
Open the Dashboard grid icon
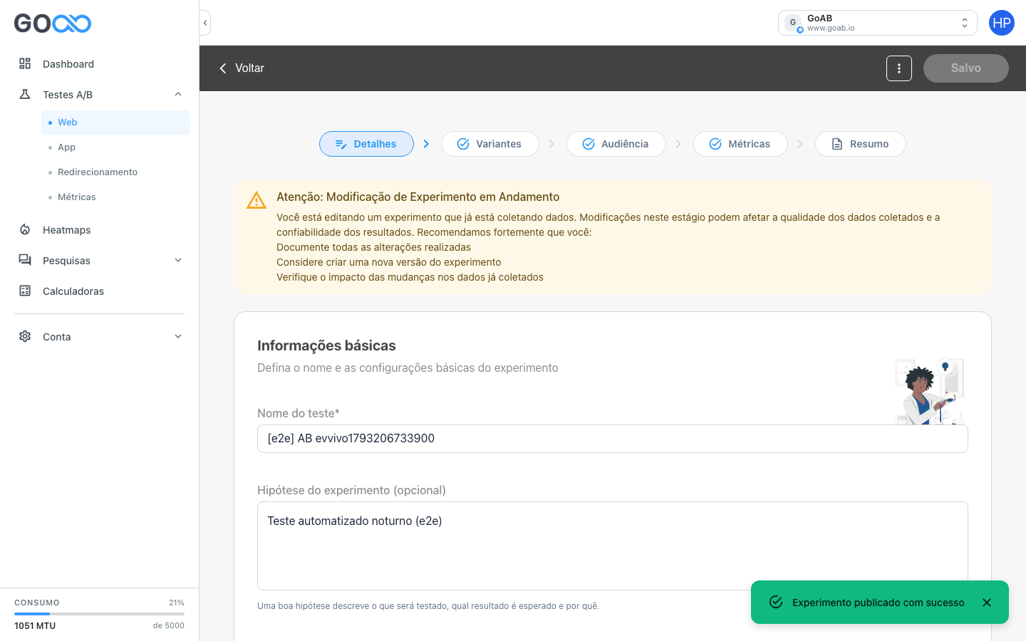click(x=25, y=63)
